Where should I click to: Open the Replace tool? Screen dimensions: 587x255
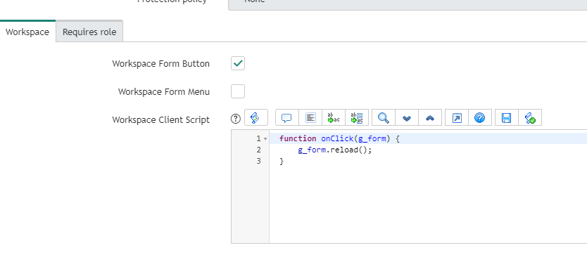click(334, 118)
